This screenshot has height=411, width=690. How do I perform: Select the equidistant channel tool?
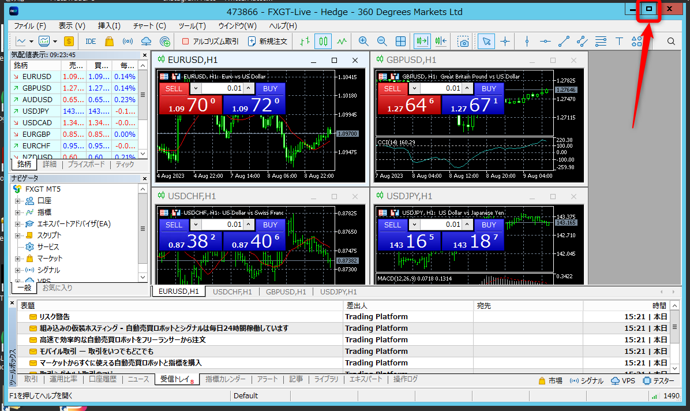582,42
